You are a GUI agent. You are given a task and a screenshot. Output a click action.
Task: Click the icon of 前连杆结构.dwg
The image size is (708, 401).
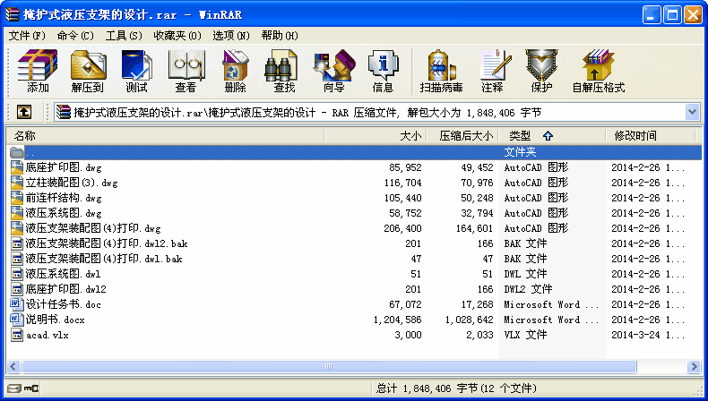coord(17,198)
